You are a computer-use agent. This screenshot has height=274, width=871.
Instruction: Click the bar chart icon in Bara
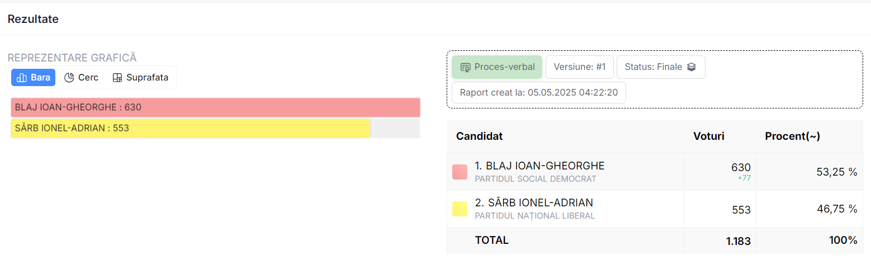coord(22,78)
